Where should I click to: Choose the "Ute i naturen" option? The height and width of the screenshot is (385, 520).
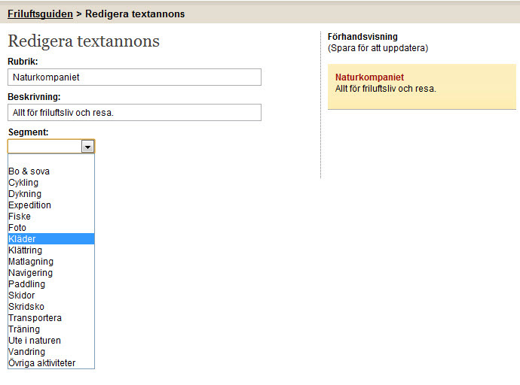[51, 341]
